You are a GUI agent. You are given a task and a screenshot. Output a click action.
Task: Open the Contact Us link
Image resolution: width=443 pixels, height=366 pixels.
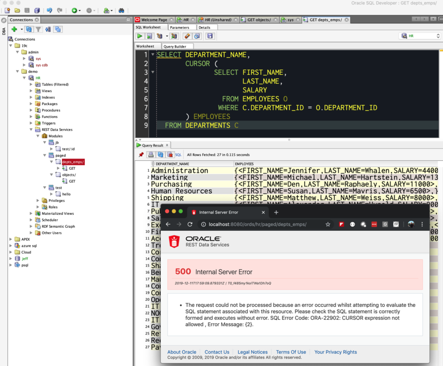pyautogui.click(x=217, y=352)
